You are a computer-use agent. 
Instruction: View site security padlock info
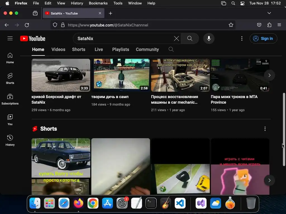(x=63, y=25)
